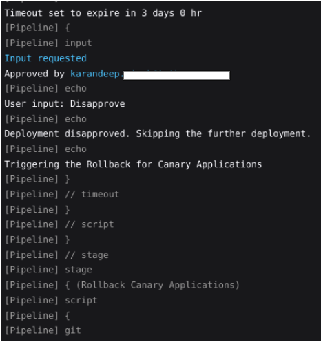The height and width of the screenshot is (342, 321).
Task: Click the last "[Pipeline] script" line
Action: [x=51, y=300]
